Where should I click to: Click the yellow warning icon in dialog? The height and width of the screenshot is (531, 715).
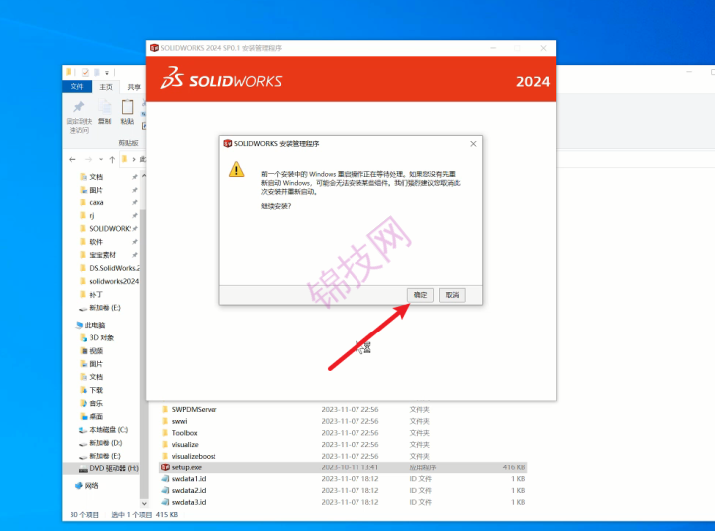pos(236,169)
